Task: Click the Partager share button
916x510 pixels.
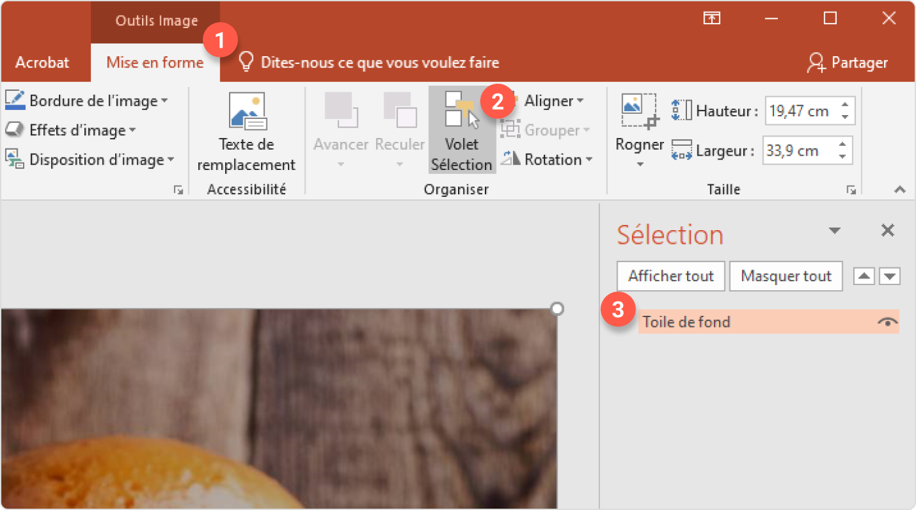Action: pyautogui.click(x=847, y=63)
